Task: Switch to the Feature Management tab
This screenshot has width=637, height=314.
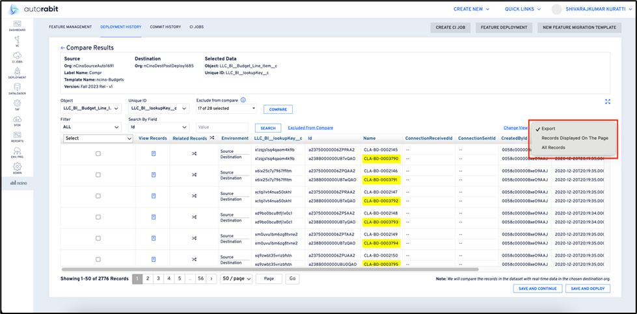Action: click(70, 27)
